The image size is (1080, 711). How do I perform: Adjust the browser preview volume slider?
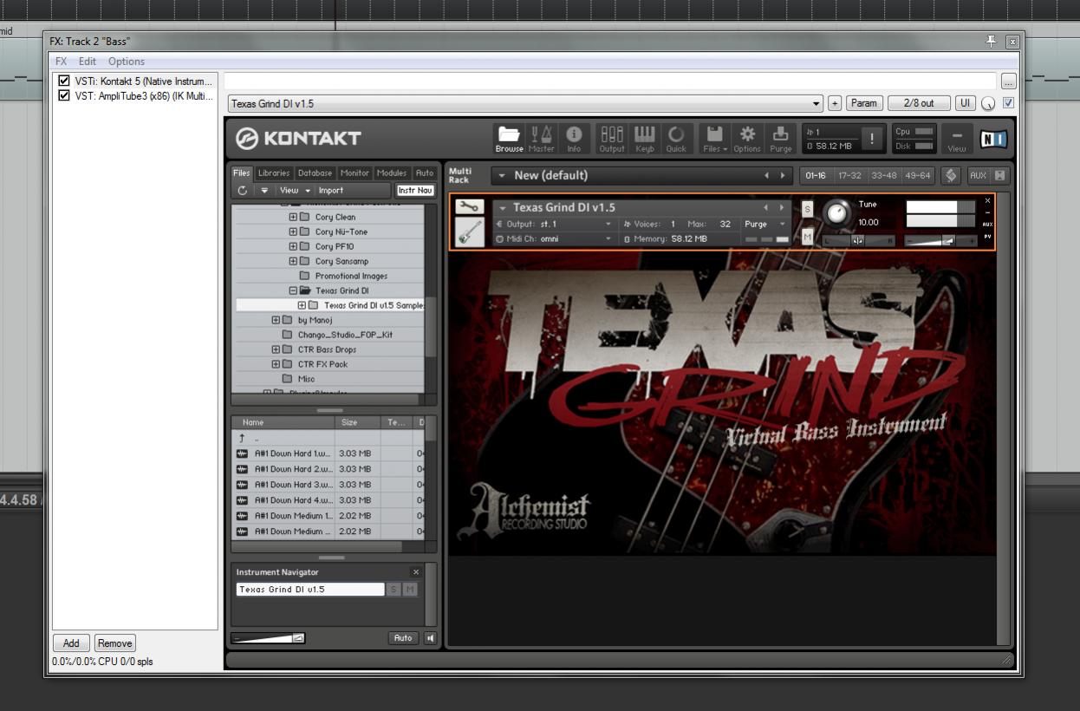pyautogui.click(x=268, y=638)
